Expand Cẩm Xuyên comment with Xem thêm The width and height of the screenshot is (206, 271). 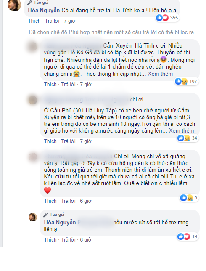(160, 74)
